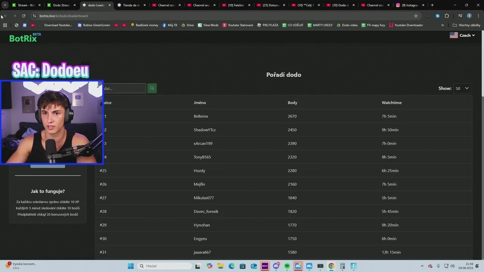Screen dimensions: 484x272
Task: Open File Explorer from the taskbar
Action: pos(220,266)
